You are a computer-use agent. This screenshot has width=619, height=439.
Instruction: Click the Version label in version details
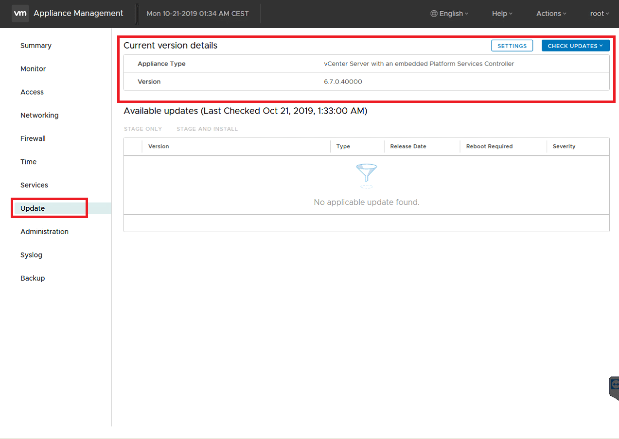tap(149, 82)
